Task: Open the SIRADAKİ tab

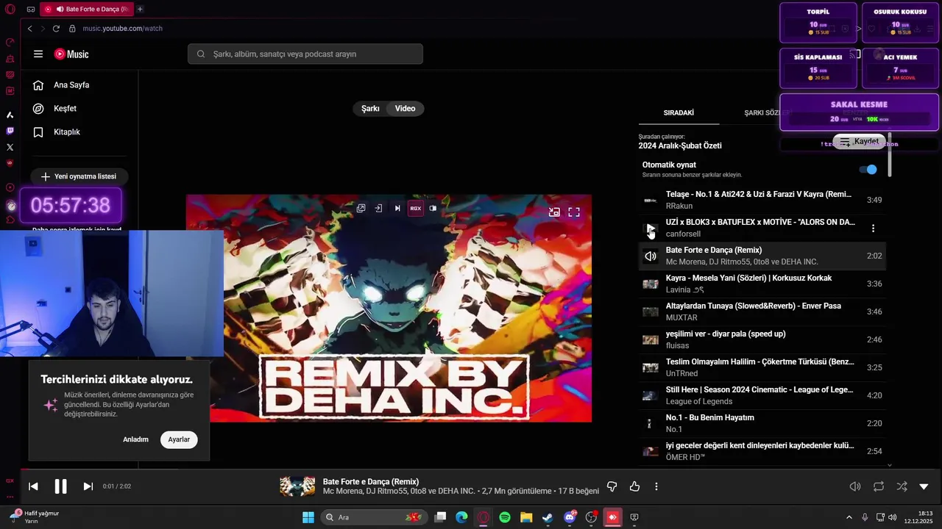Action: coord(679,113)
